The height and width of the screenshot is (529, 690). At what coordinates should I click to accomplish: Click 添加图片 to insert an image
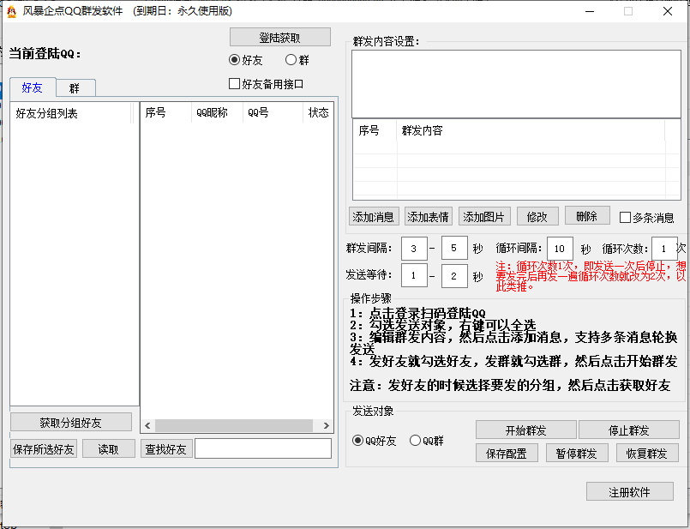tap(484, 216)
